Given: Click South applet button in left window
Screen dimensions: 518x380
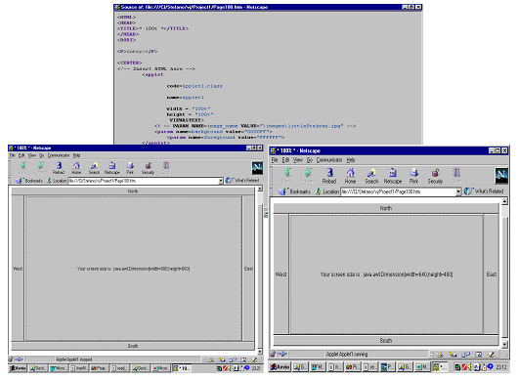Looking at the screenshot, I should click(133, 346).
